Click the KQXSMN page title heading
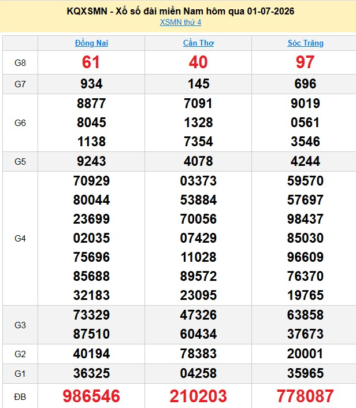This screenshot has height=408, width=356. tap(180, 11)
